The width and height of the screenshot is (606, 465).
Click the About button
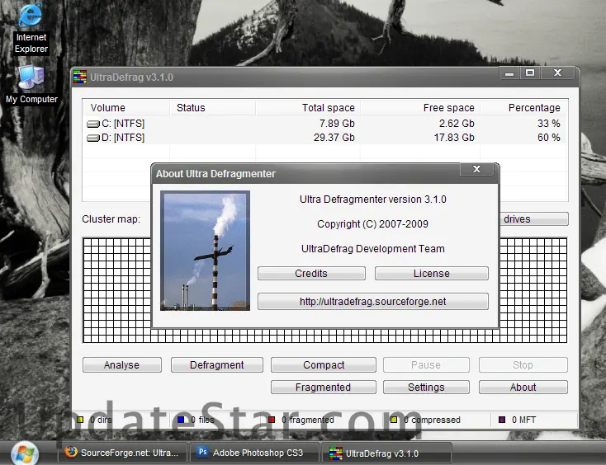(x=523, y=387)
